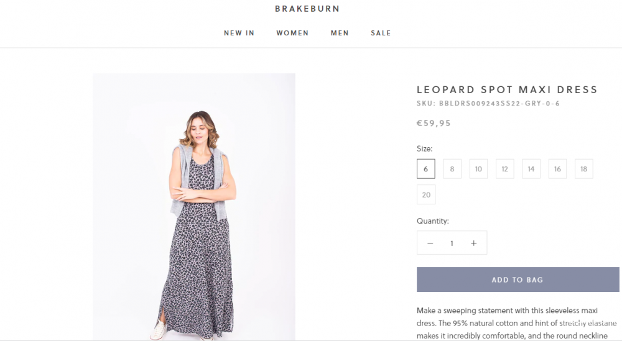Click the minus quantity icon
This screenshot has height=341, width=622.
pos(430,243)
